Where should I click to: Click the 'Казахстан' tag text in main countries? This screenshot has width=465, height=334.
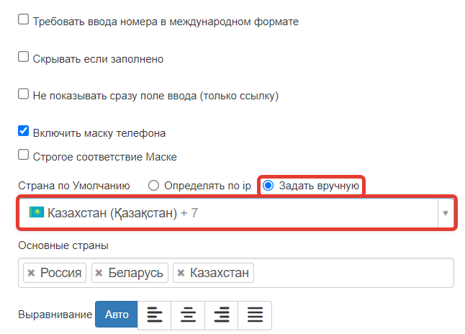(220, 273)
